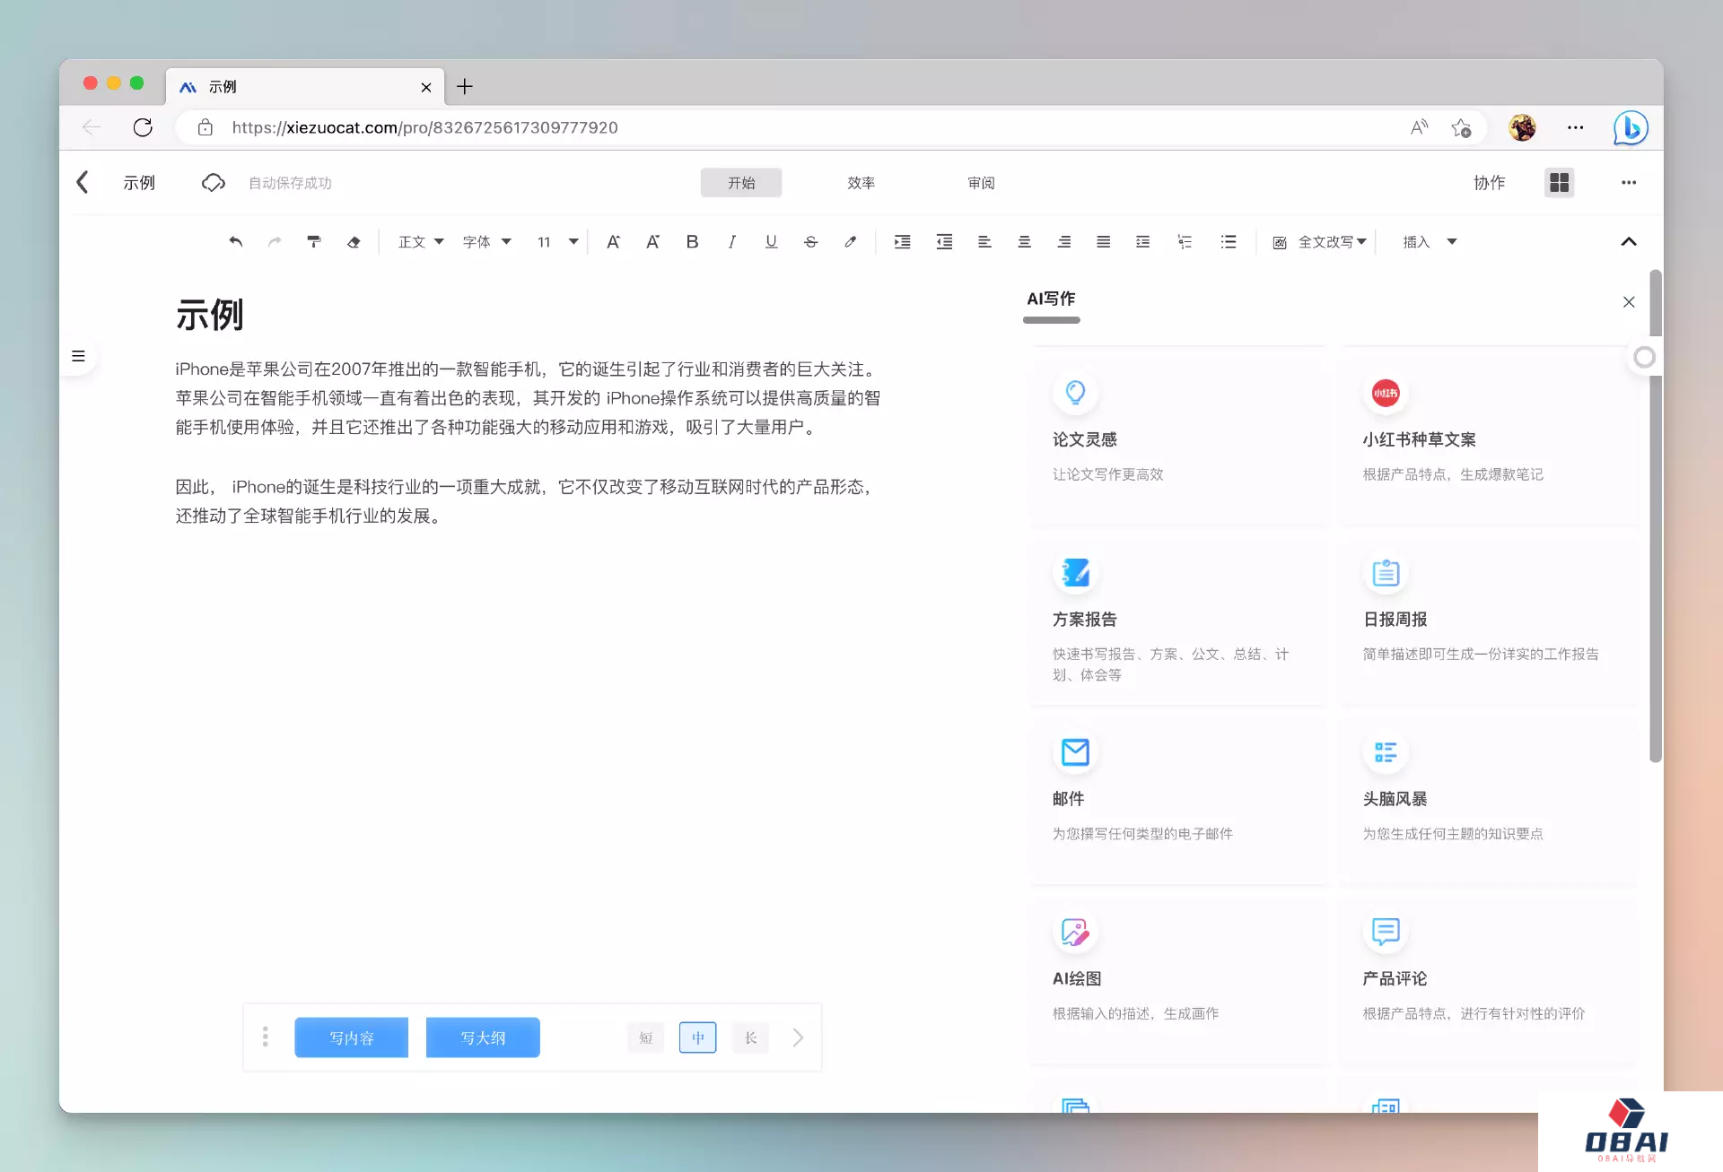Click the undo arrow icon
The height and width of the screenshot is (1172, 1723).
[x=235, y=241]
